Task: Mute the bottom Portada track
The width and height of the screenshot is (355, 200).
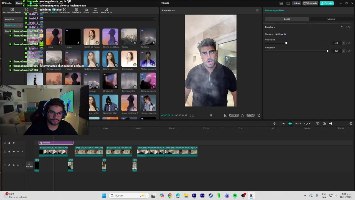Action: (18, 165)
